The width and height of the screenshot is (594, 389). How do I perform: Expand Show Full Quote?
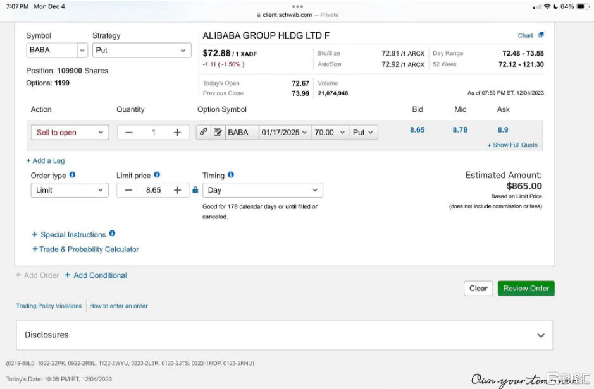pyautogui.click(x=512, y=145)
